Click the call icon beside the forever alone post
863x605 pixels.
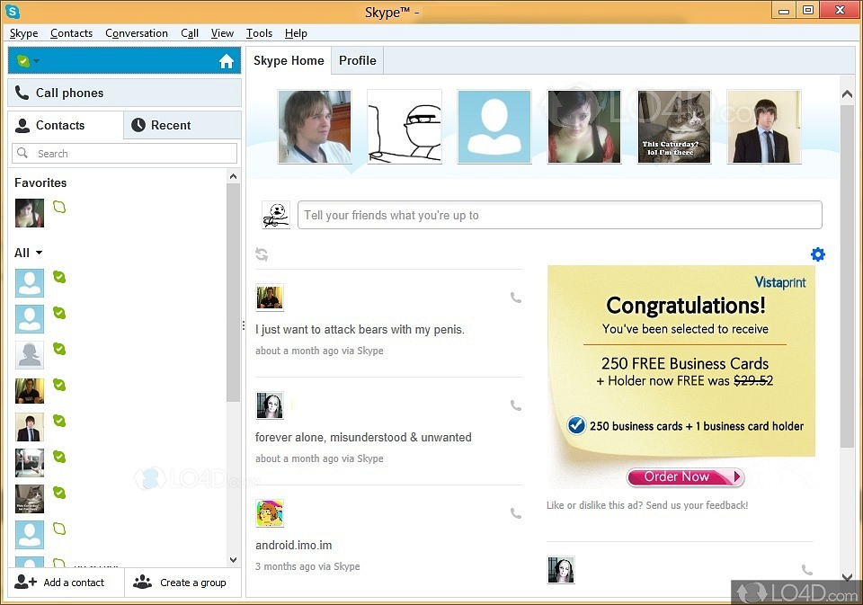516,405
